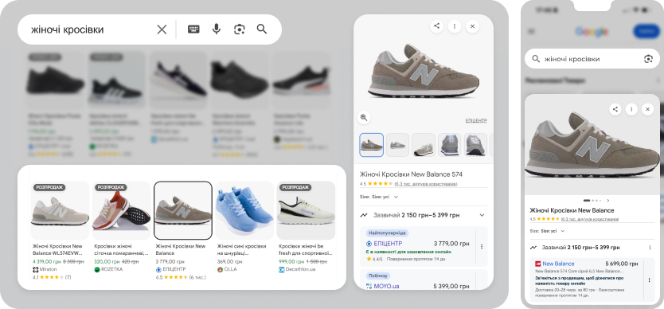Clear the desktop search text with the X icon

[162, 29]
